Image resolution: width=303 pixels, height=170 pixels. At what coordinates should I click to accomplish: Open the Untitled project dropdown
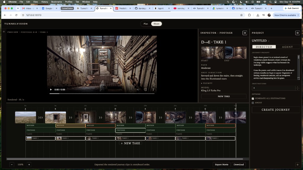point(260,41)
